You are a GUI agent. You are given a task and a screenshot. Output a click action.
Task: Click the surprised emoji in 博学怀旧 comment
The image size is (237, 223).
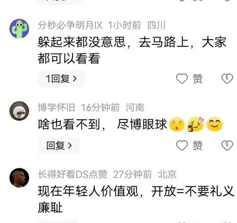(177, 124)
